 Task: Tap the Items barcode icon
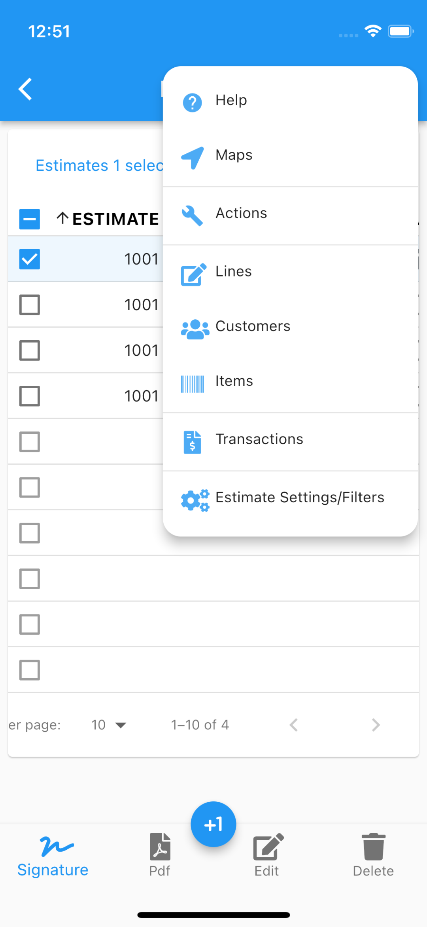193,384
